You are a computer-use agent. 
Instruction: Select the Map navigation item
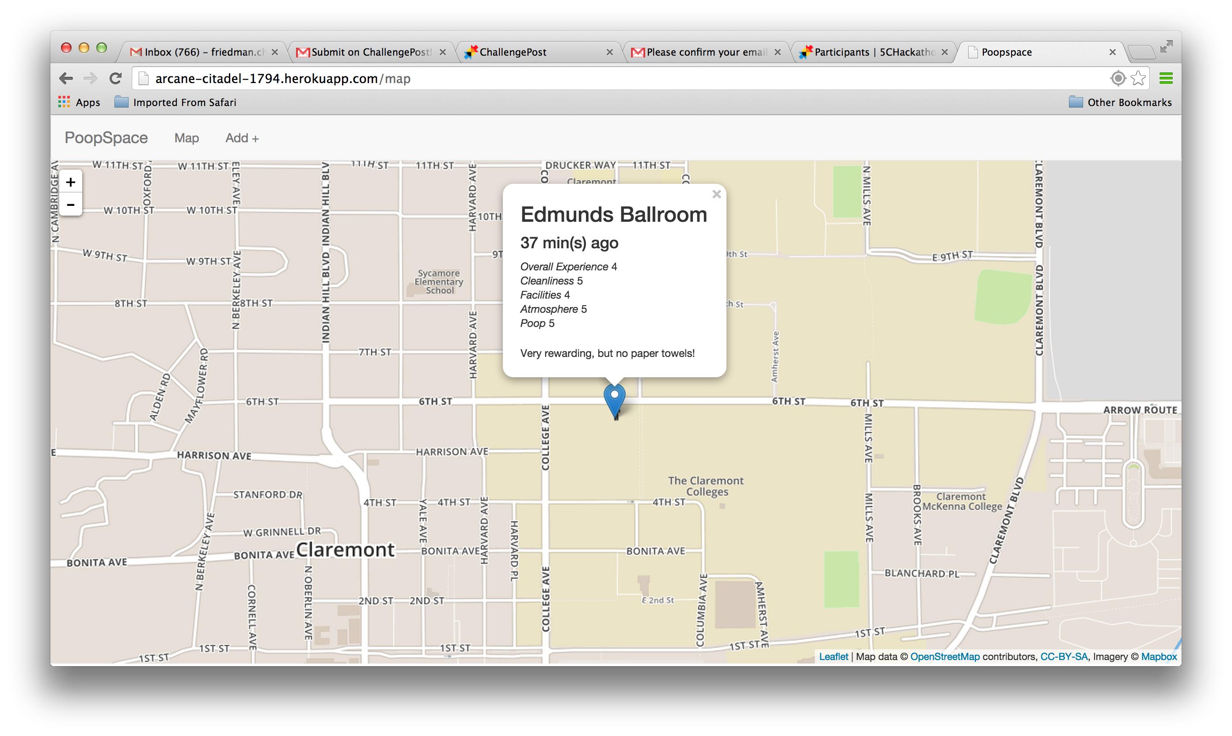pyautogui.click(x=186, y=138)
